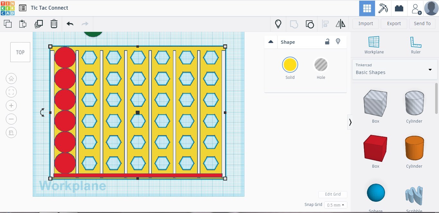Click the Duplicate and repeat icon
The height and width of the screenshot is (213, 439).
39,24
